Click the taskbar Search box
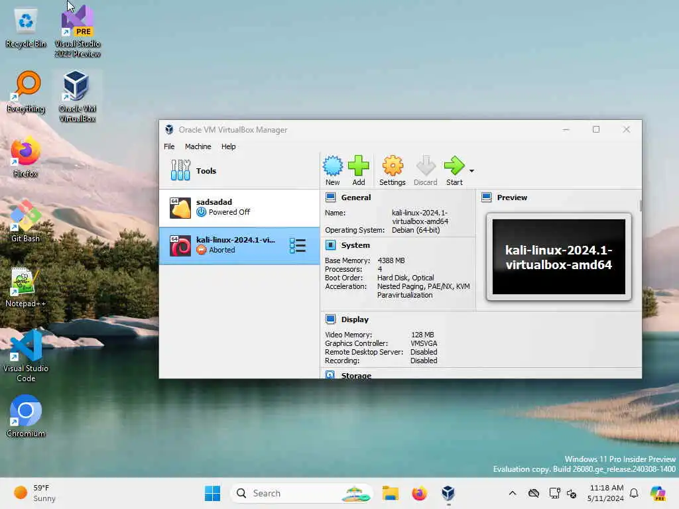 click(x=302, y=493)
